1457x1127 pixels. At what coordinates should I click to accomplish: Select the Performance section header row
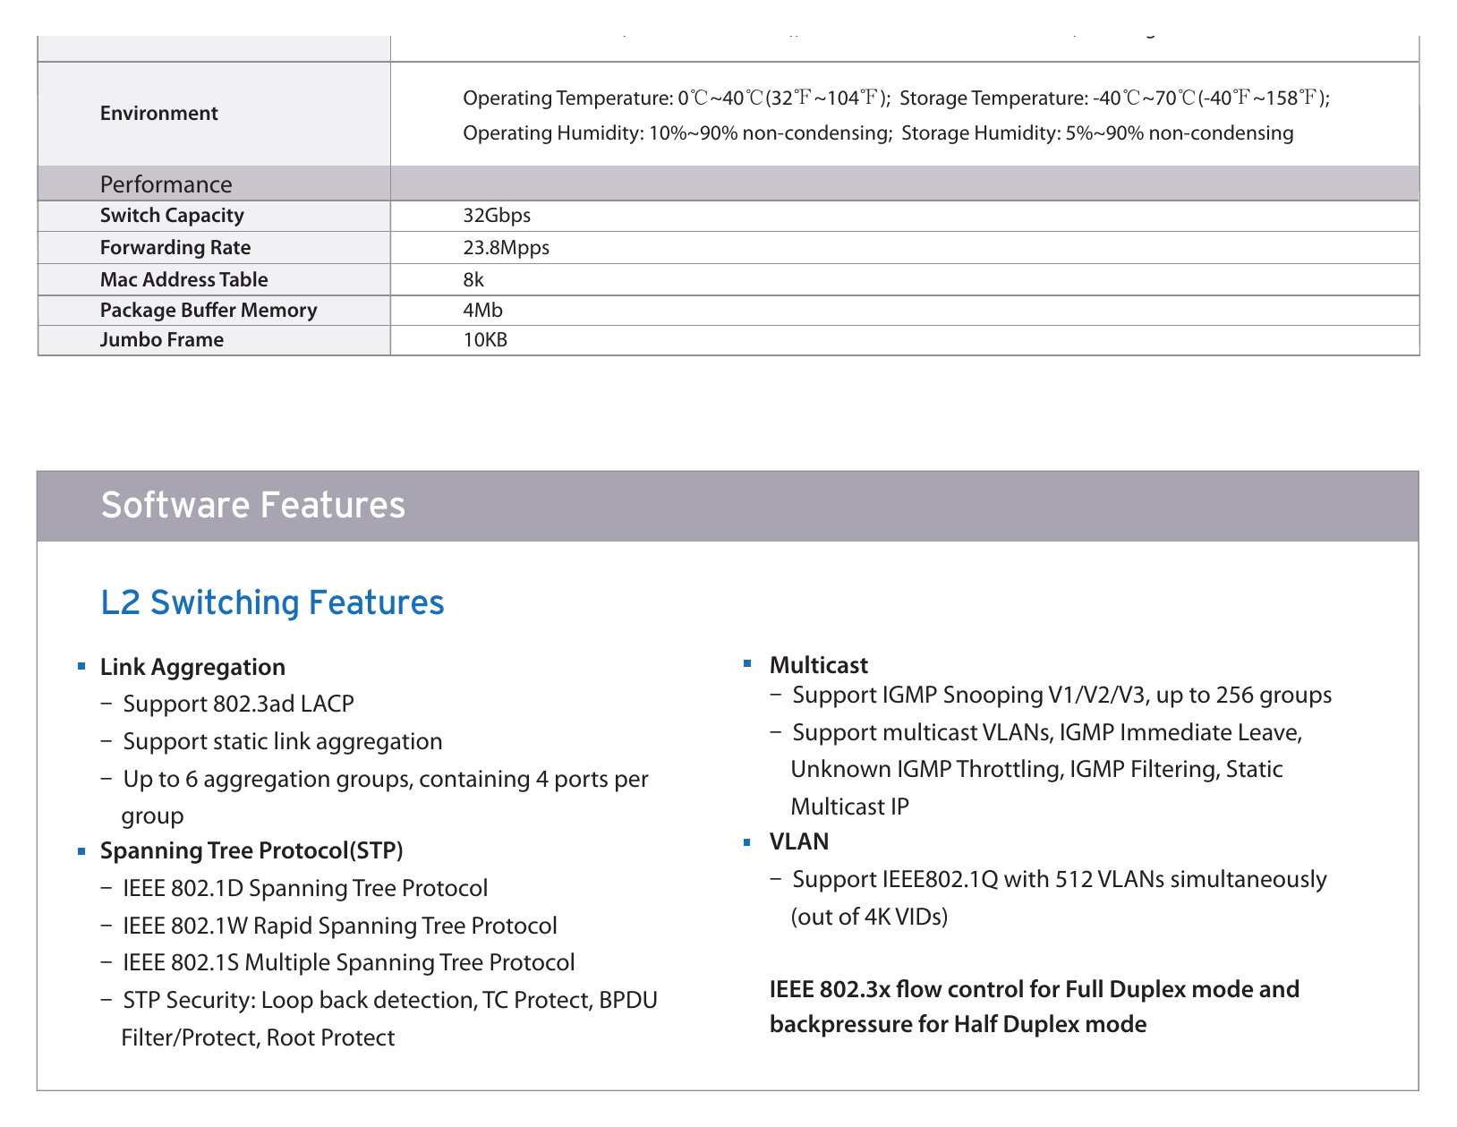(x=728, y=184)
